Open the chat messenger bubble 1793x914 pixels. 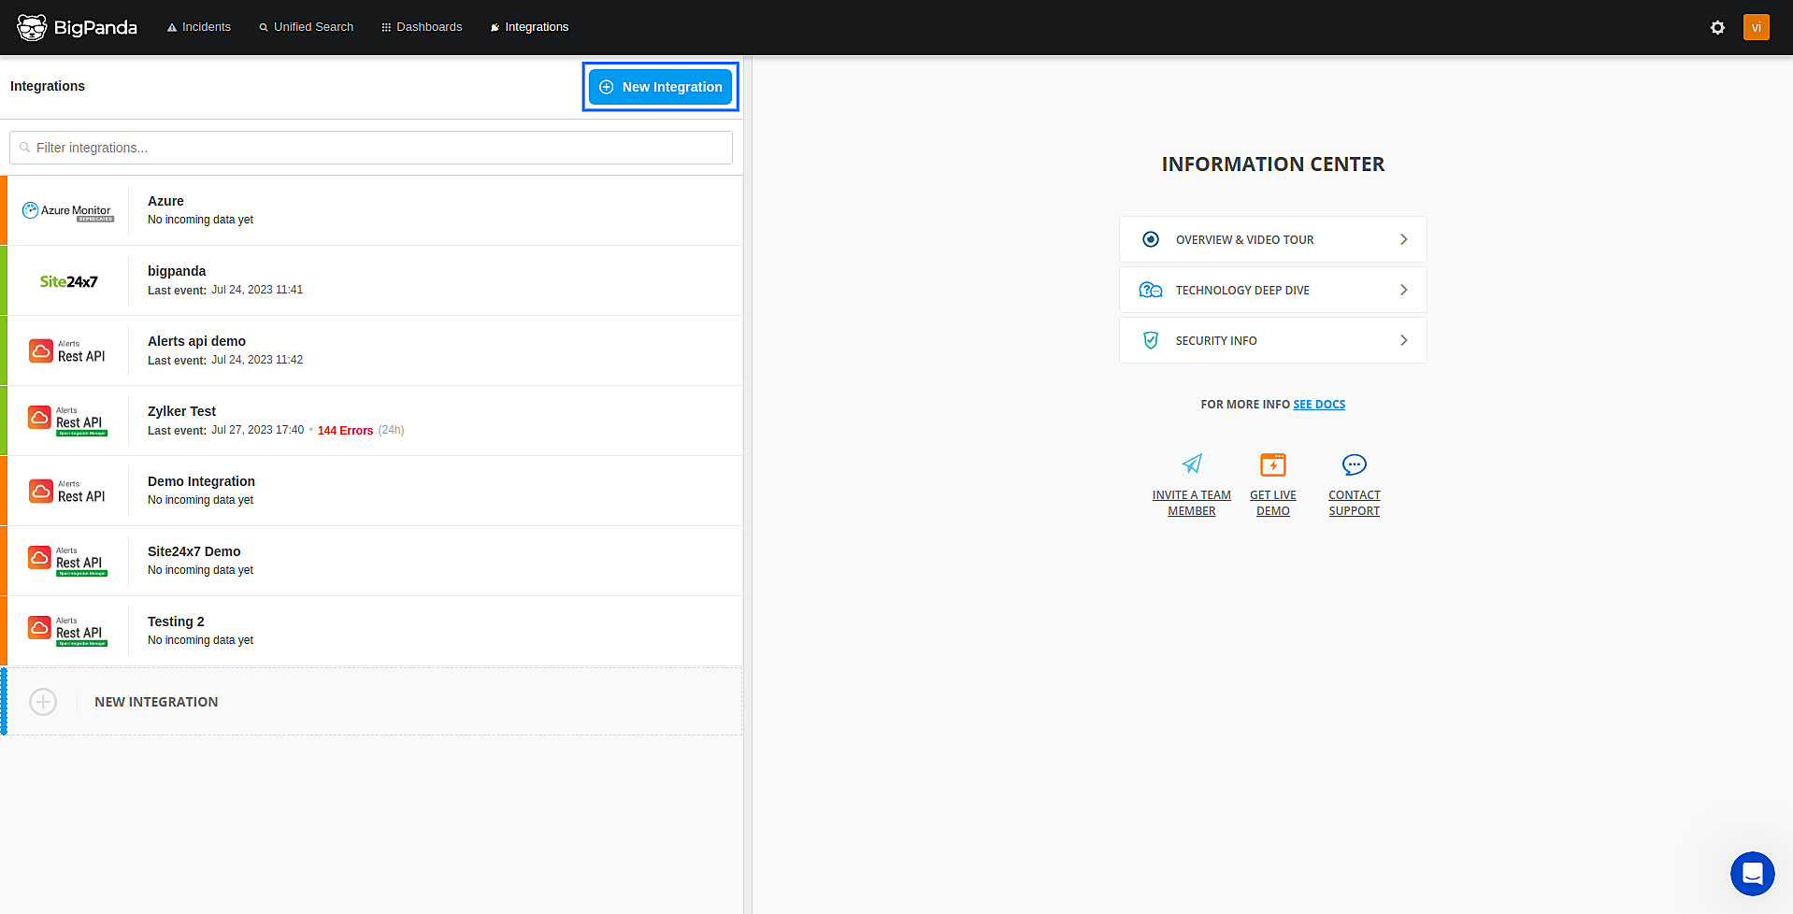(x=1752, y=874)
